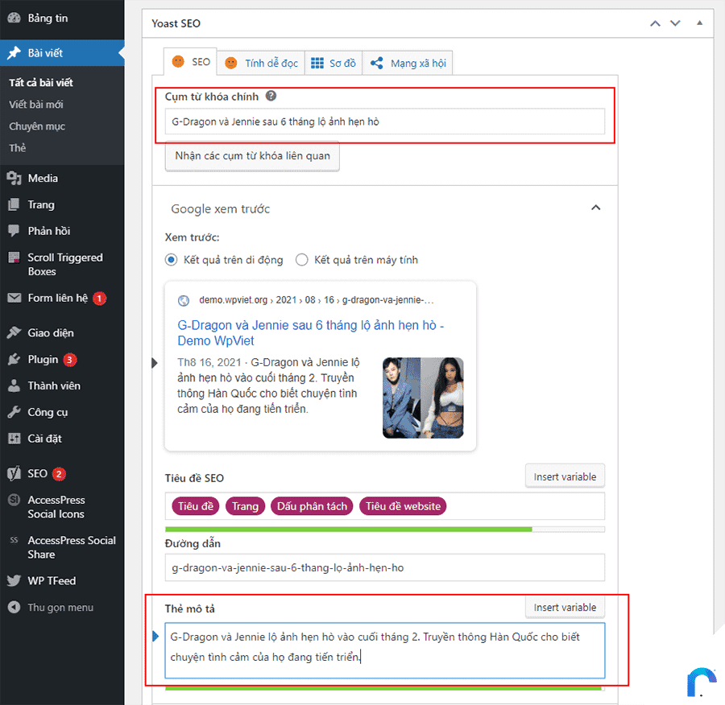
Task: Click the Dấu phân tách variable tag
Action: (x=312, y=506)
